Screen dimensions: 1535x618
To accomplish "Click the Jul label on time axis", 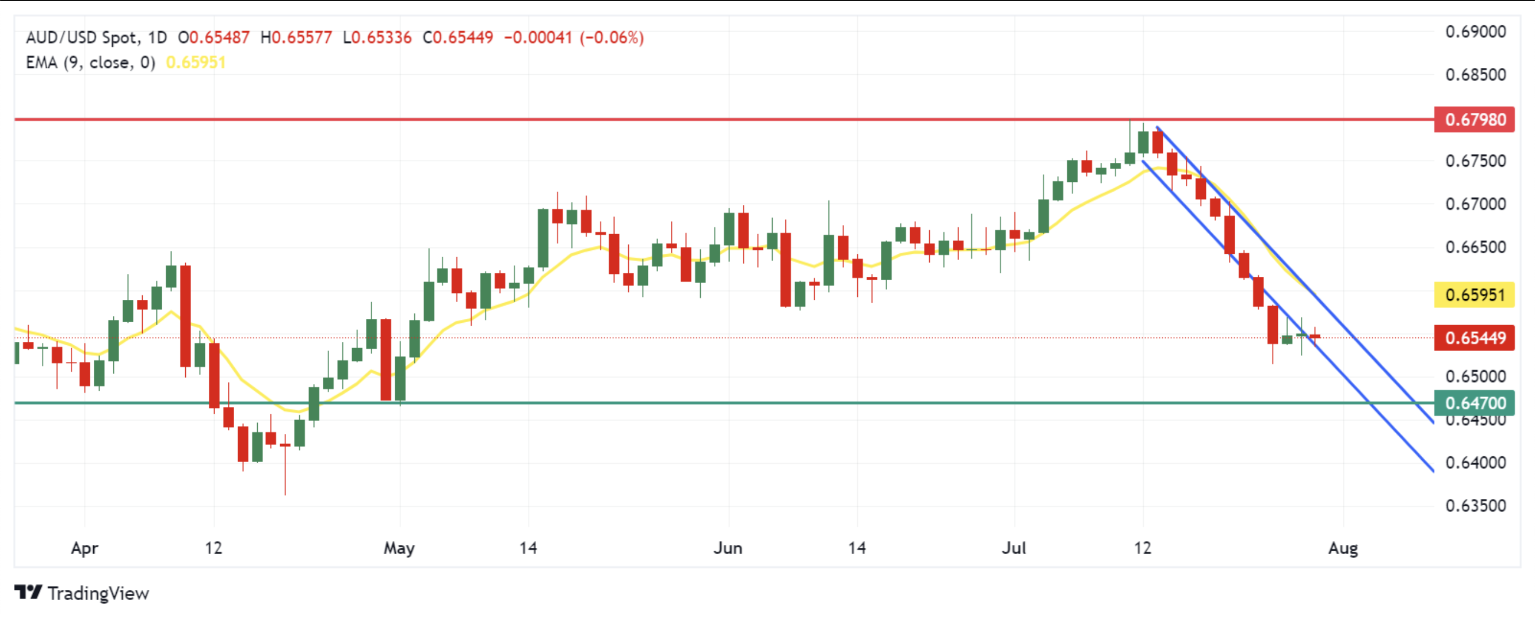I will tap(1014, 548).
